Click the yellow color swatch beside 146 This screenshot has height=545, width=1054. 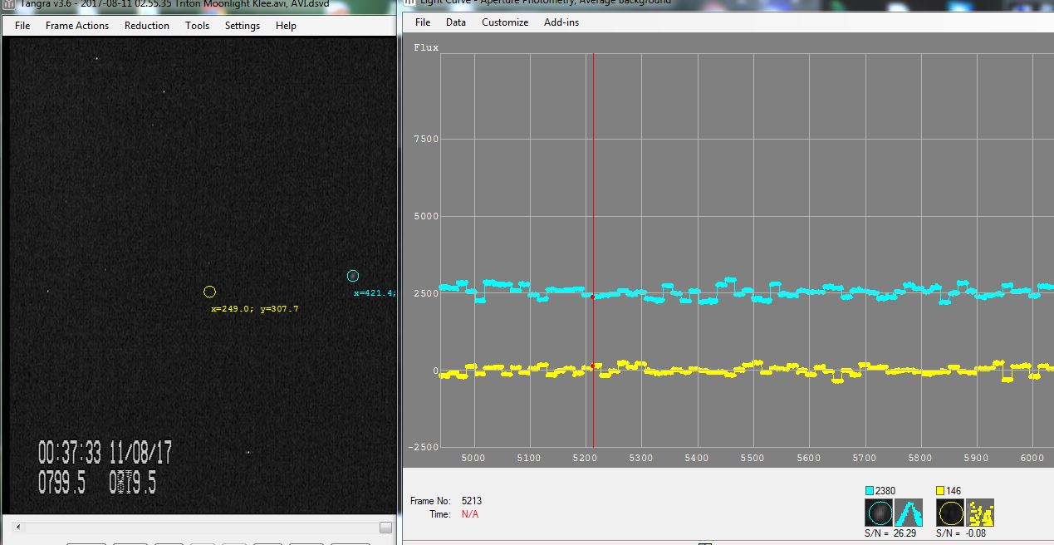tap(940, 491)
